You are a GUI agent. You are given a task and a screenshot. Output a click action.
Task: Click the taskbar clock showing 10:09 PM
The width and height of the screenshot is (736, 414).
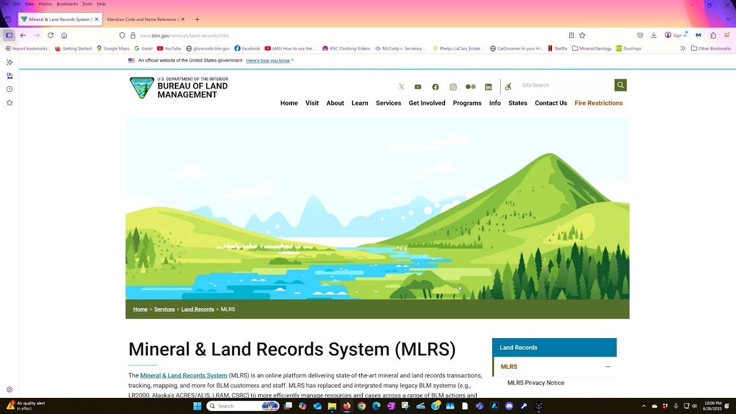pos(712,406)
